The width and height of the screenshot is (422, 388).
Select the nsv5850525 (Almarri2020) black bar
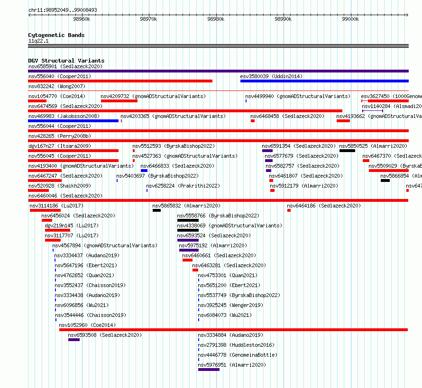tap(347, 151)
